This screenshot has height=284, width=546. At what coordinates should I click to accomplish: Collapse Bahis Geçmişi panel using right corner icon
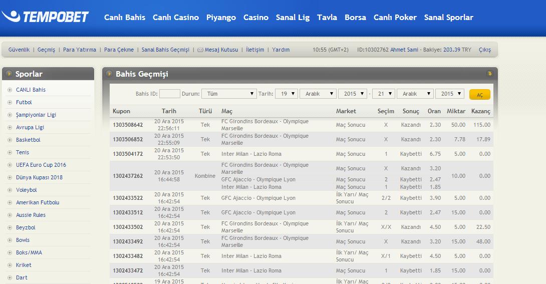point(489,74)
